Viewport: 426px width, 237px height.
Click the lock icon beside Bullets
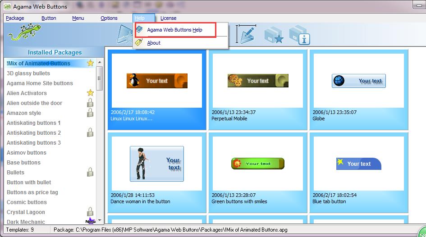tap(90, 172)
